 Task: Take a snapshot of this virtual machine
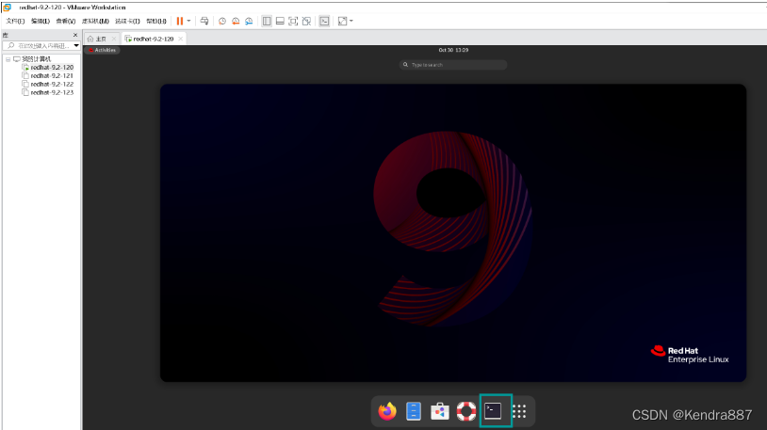pyautogui.click(x=222, y=21)
